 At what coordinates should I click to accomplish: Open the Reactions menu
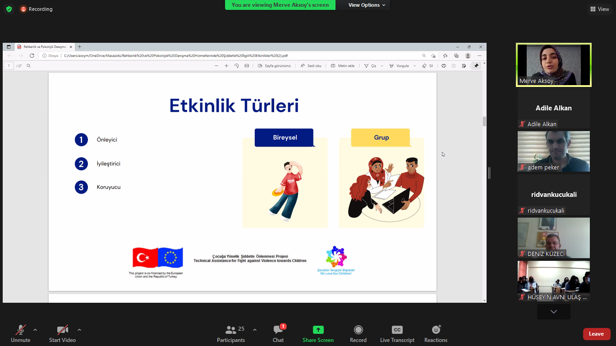[x=436, y=330]
